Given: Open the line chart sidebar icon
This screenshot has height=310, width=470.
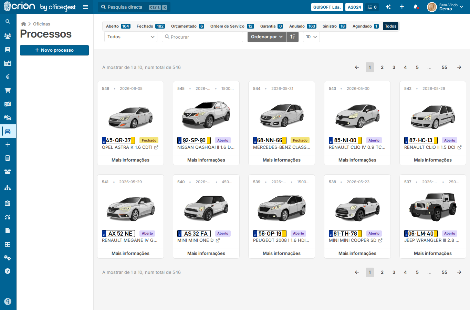Looking at the screenshot, I should coord(8,217).
